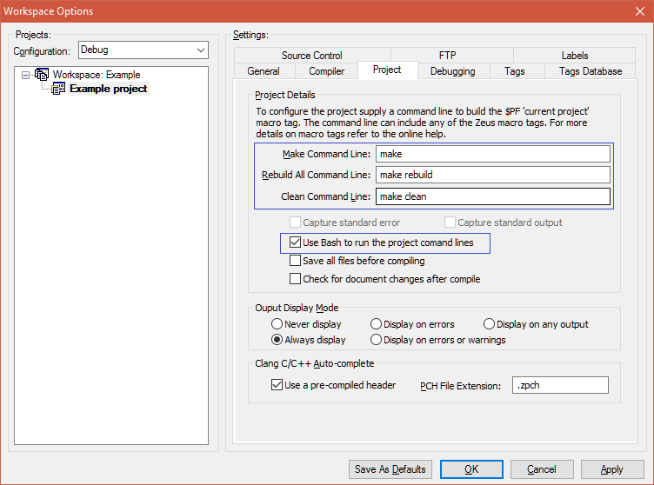This screenshot has height=485, width=654.
Task: Open the Compiler tab
Action: (327, 71)
